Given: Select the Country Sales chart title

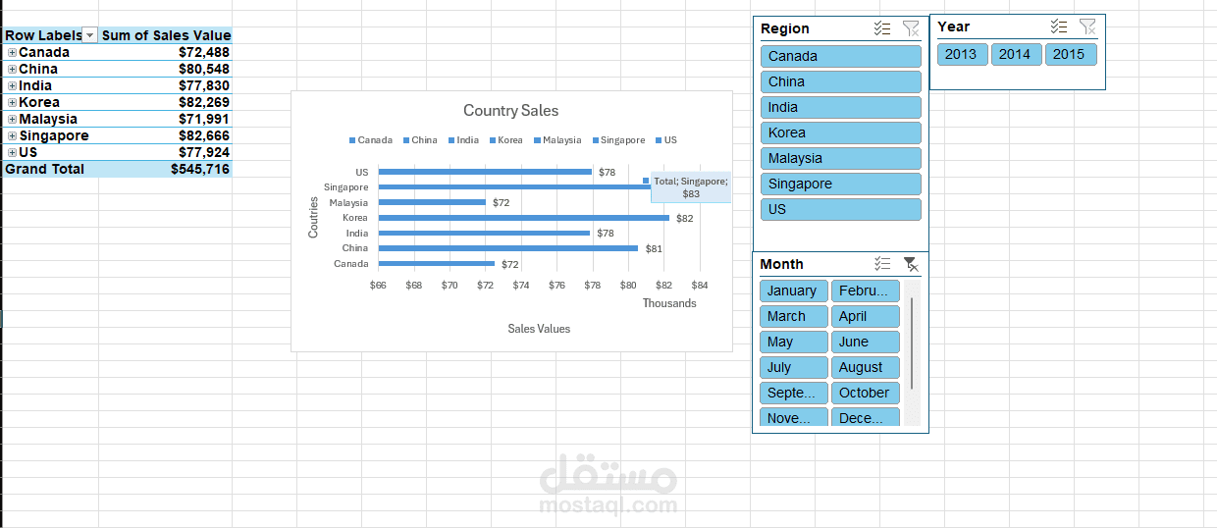Looking at the screenshot, I should pos(510,111).
